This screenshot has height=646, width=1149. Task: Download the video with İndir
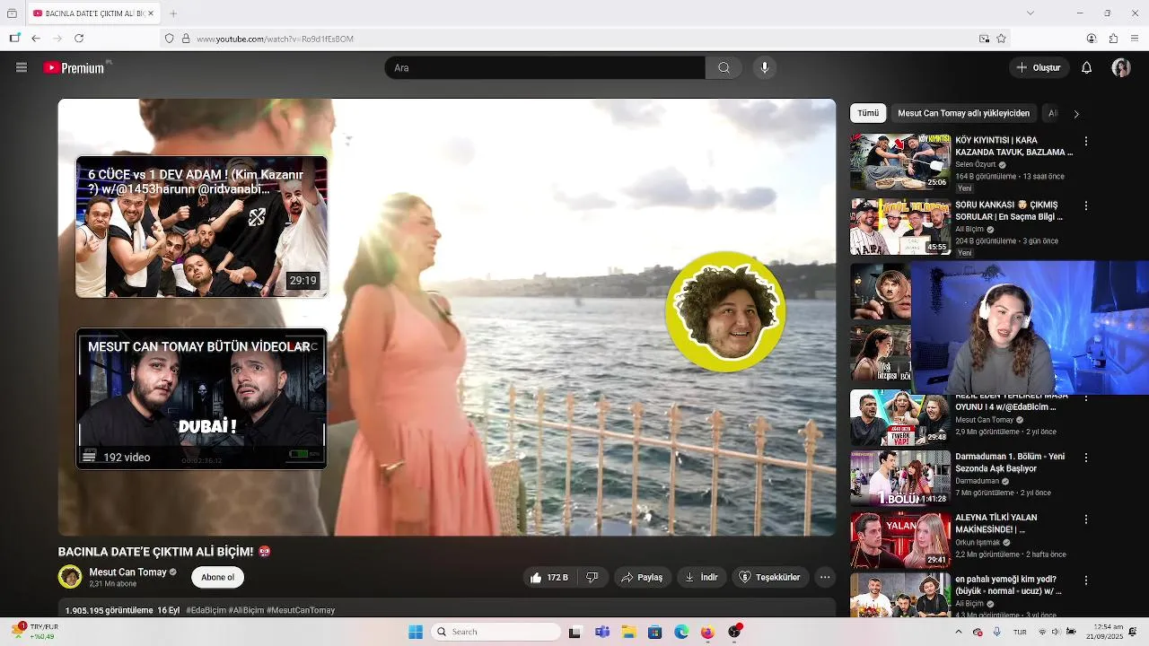point(702,577)
